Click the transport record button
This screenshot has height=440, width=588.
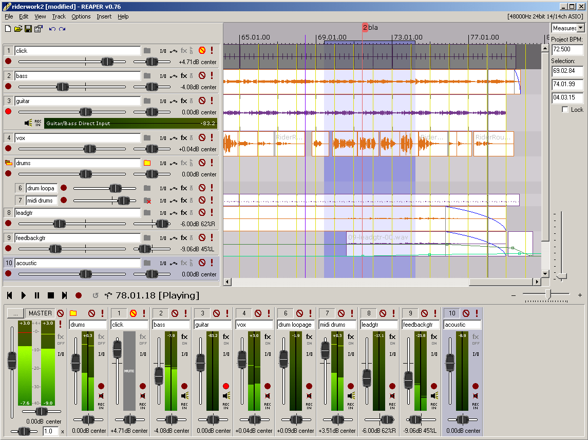pos(79,295)
